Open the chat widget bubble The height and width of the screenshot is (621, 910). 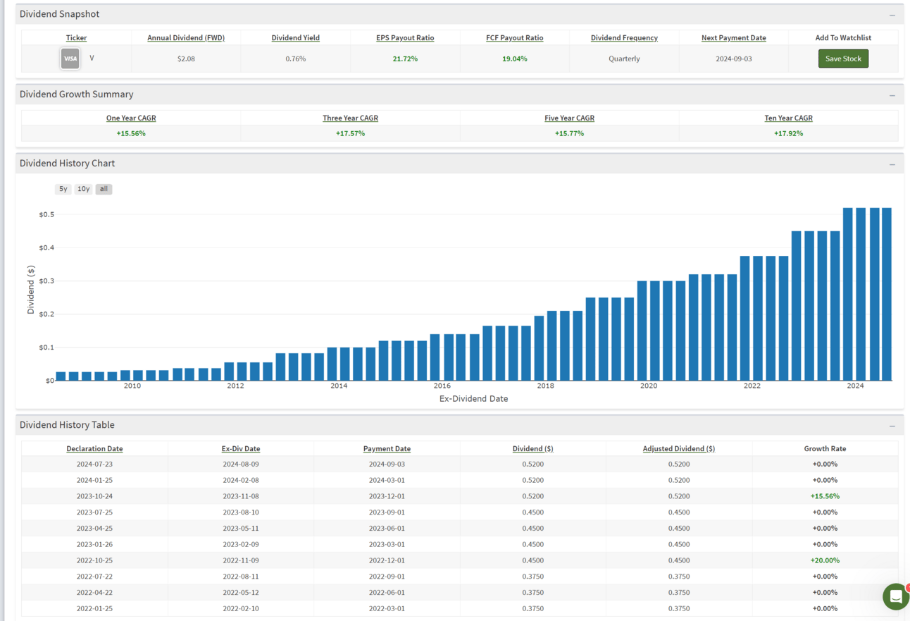(895, 596)
